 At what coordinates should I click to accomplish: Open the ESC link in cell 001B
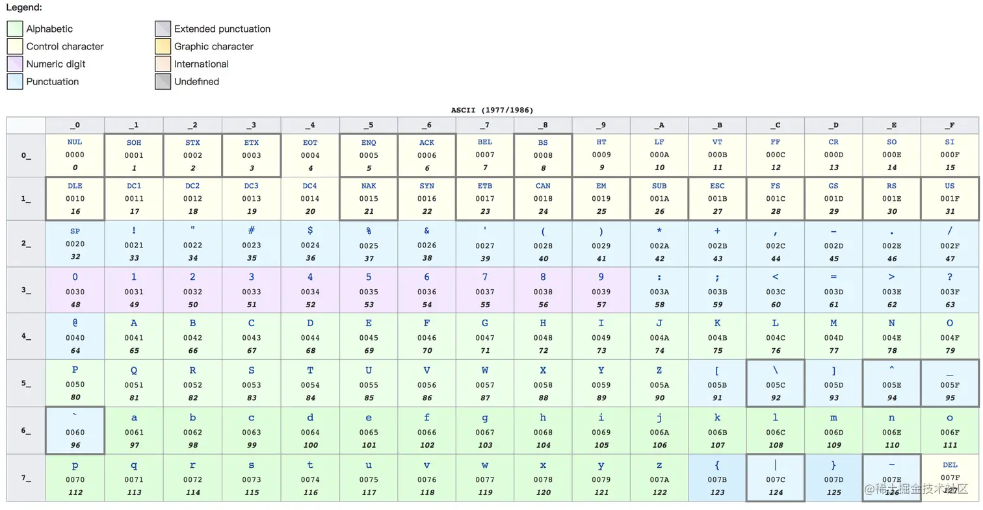pos(717,186)
